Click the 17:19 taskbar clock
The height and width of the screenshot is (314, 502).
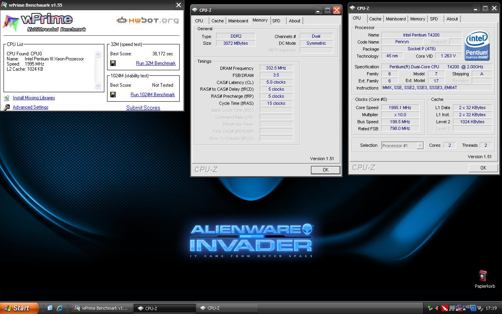pos(491,308)
